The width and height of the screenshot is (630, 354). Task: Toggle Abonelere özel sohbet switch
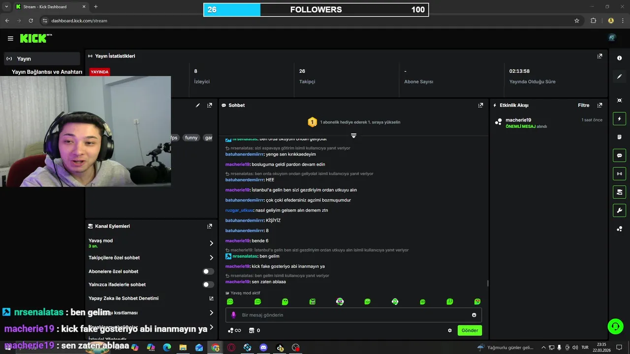tap(208, 271)
